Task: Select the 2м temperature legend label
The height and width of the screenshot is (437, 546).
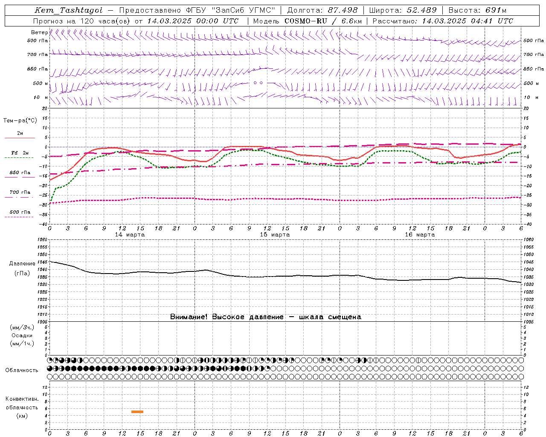Action: [20, 133]
